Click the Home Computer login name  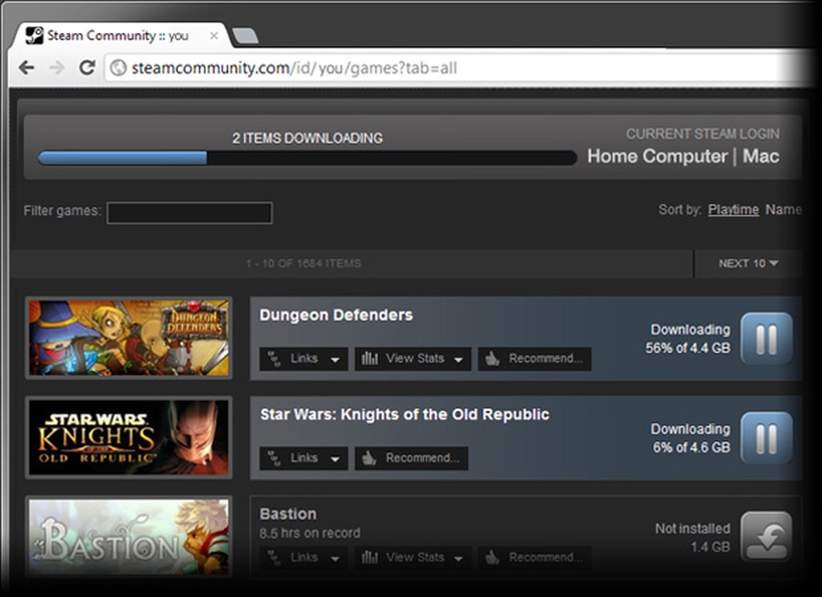[658, 156]
